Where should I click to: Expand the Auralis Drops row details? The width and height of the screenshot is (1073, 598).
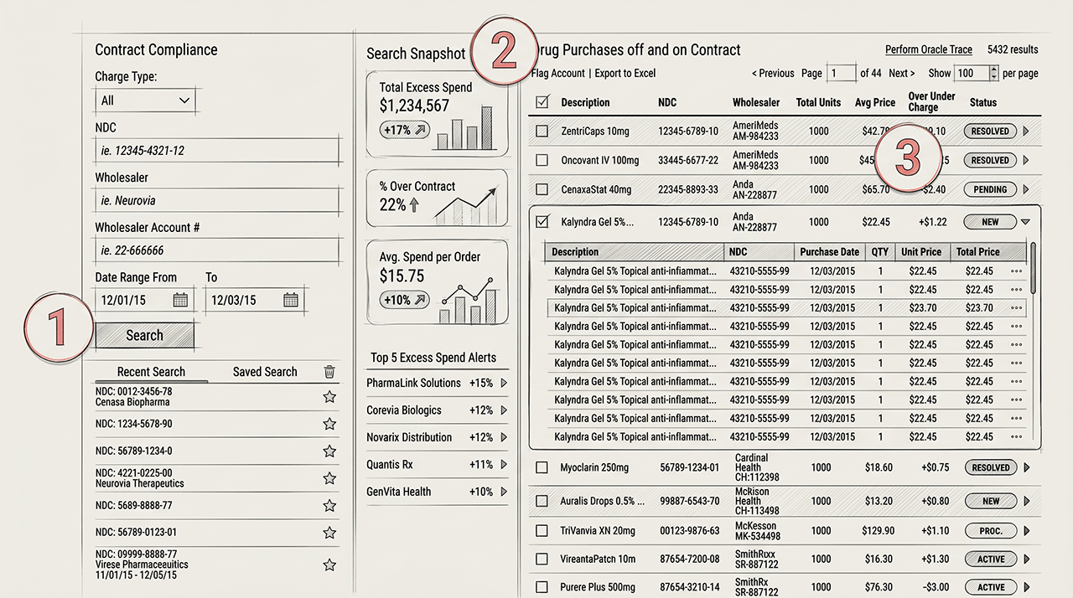pyautogui.click(x=1027, y=501)
